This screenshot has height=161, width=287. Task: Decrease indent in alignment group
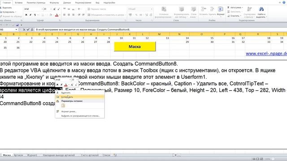(79, 15)
